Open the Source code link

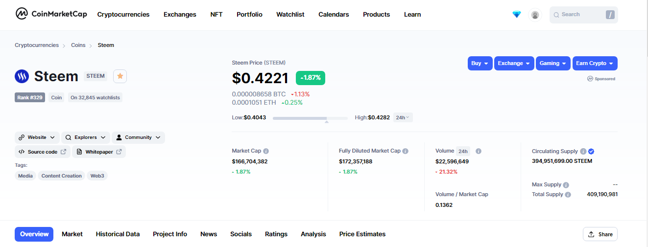coord(43,152)
